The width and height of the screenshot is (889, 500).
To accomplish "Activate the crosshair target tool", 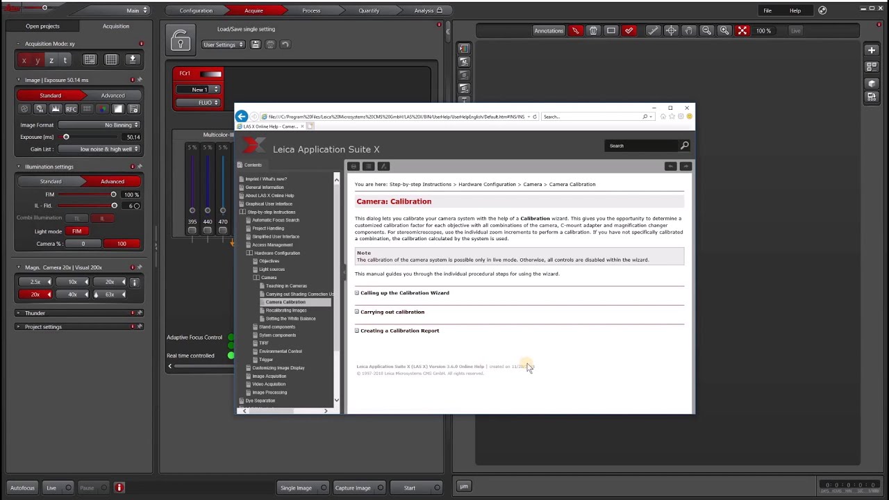I will 671,31.
